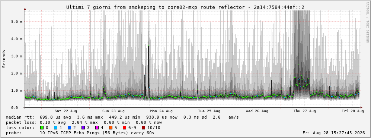Click the graph title text
Image resolution: width=371 pixels, height=138 pixels.
185,7
